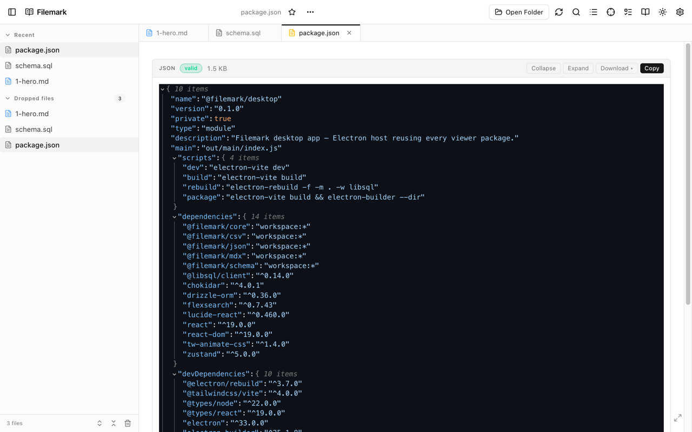692x432 pixels.
Task: Click the "@tailwindcss/vite" devDependency key
Action: click(223, 394)
